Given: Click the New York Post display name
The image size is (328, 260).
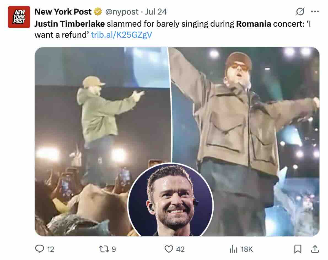Looking at the screenshot, I should (63, 12).
